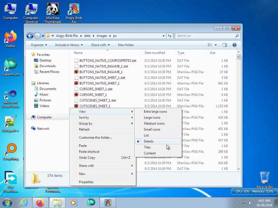278x208 pixels.
Task: Click the Refresh button beside the address bar
Action: click(170, 36)
